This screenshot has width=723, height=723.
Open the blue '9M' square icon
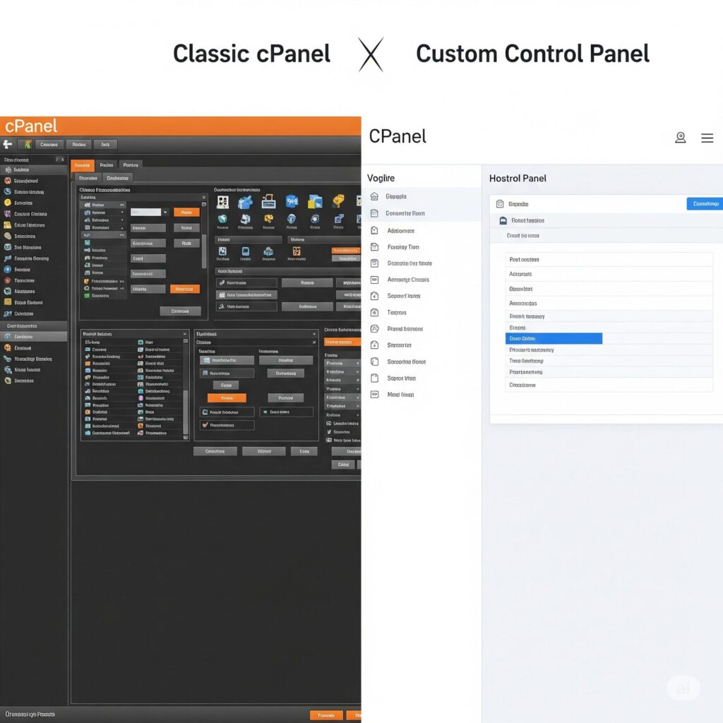tap(292, 201)
